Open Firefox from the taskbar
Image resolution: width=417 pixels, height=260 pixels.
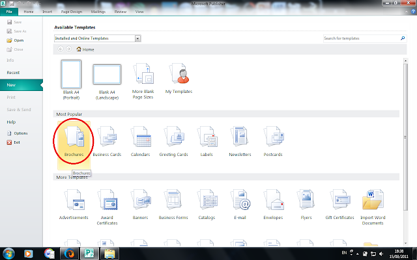pyautogui.click(x=70, y=253)
